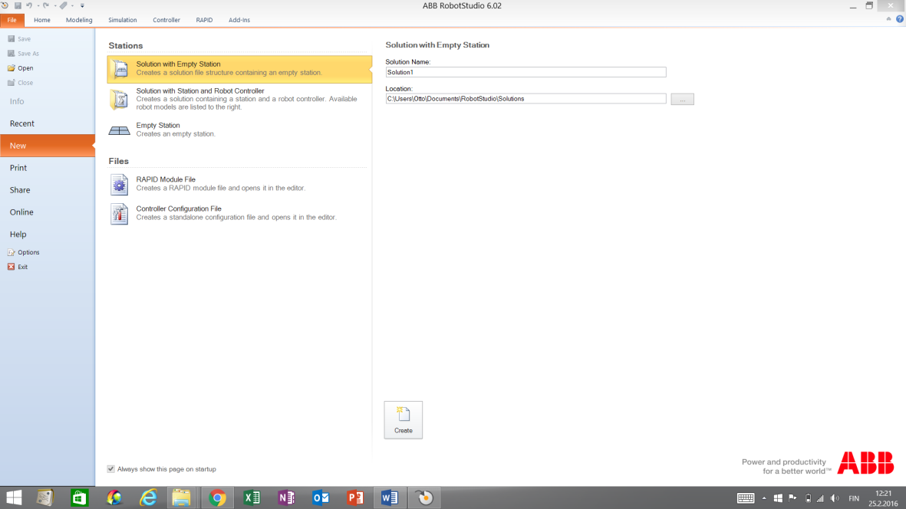Open Outlook from the taskbar
This screenshot has width=906, height=509.
click(x=321, y=498)
